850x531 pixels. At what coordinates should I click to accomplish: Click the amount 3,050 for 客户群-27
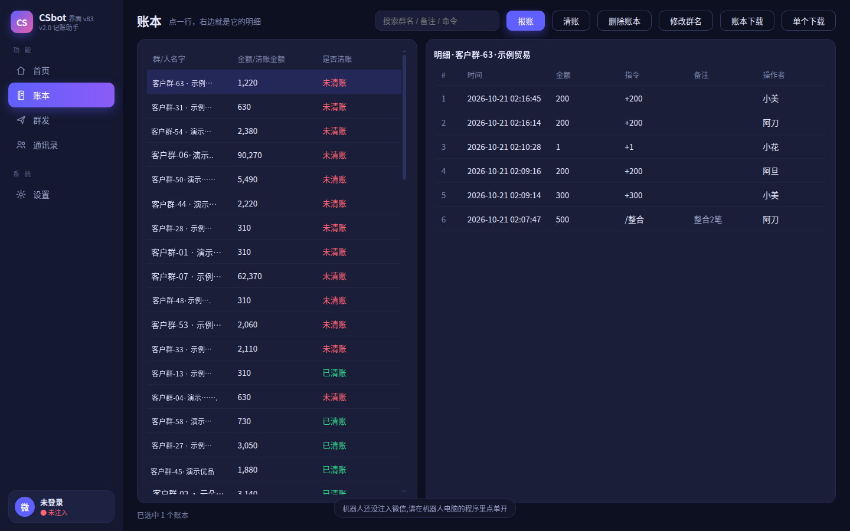pyautogui.click(x=247, y=445)
